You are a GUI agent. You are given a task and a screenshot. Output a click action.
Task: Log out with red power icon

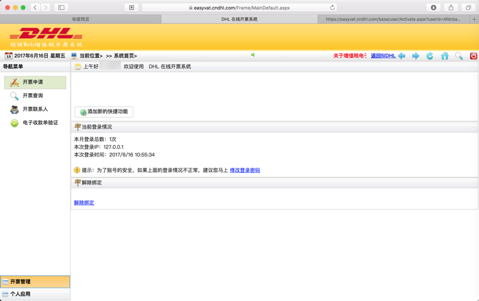[x=474, y=56]
